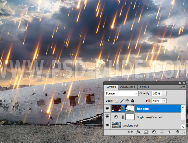Lock layer position with move icon
This screenshot has width=188, height=143.
pos(127,101)
